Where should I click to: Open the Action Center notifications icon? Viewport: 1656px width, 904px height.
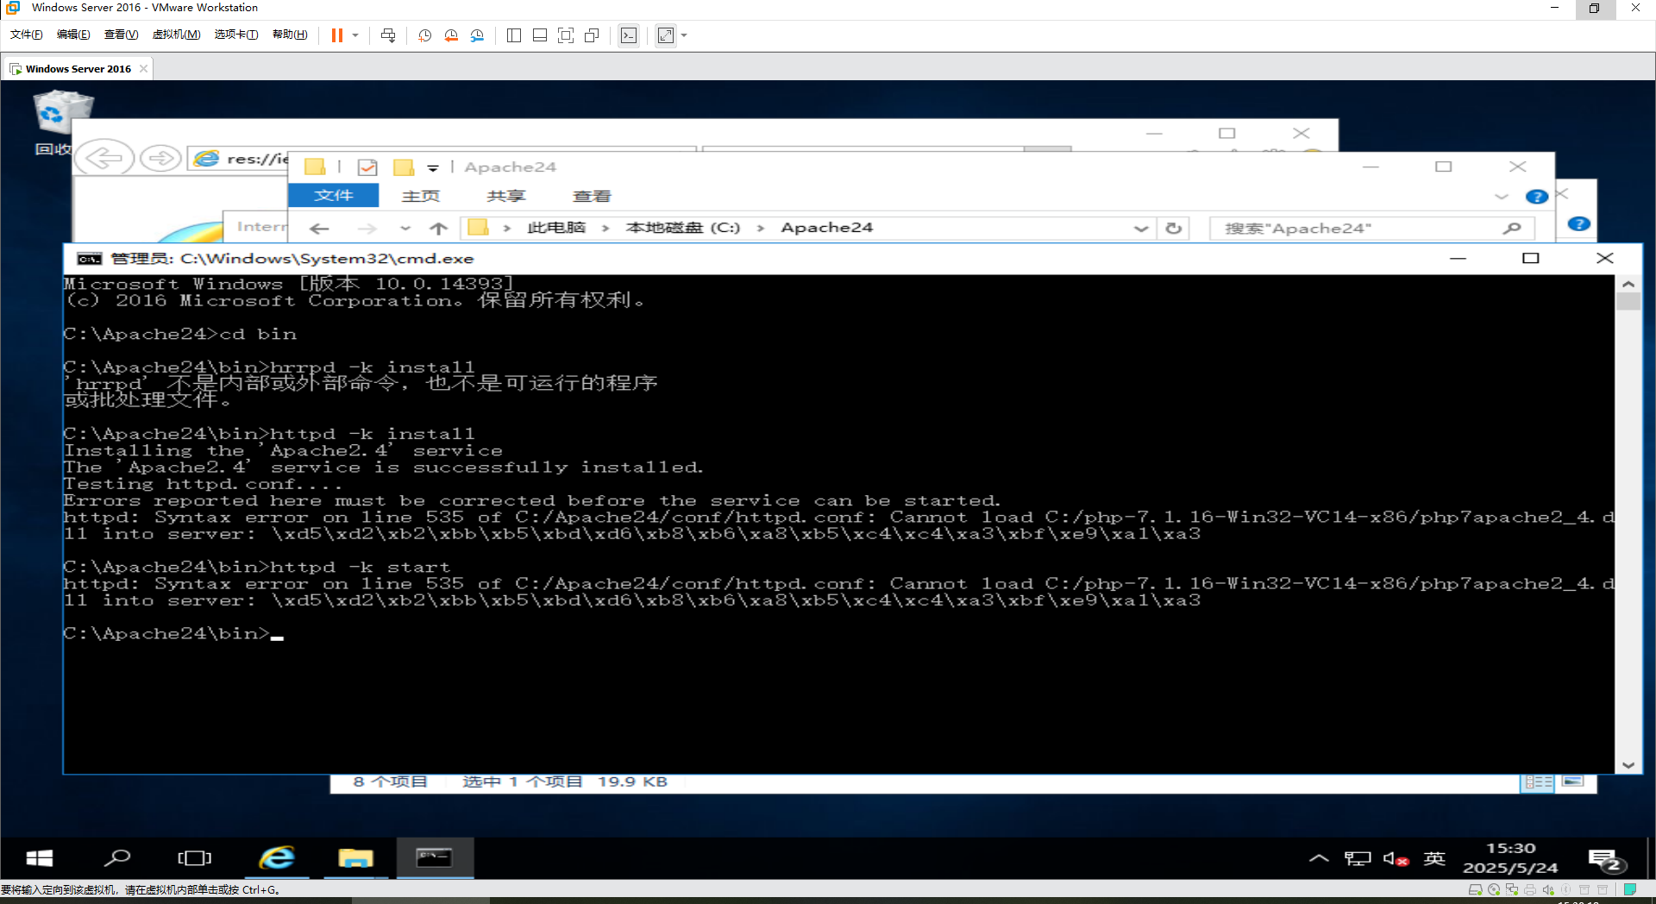(1607, 860)
